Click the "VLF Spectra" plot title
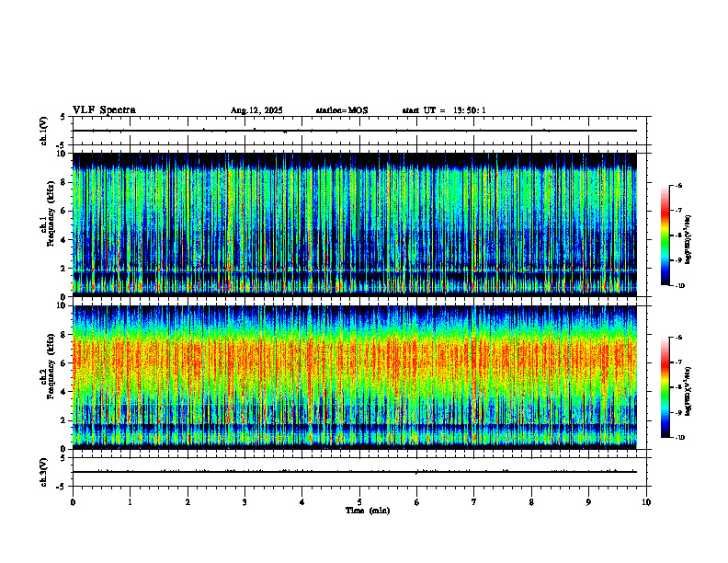Screen dimensions: 728x563 [104, 110]
